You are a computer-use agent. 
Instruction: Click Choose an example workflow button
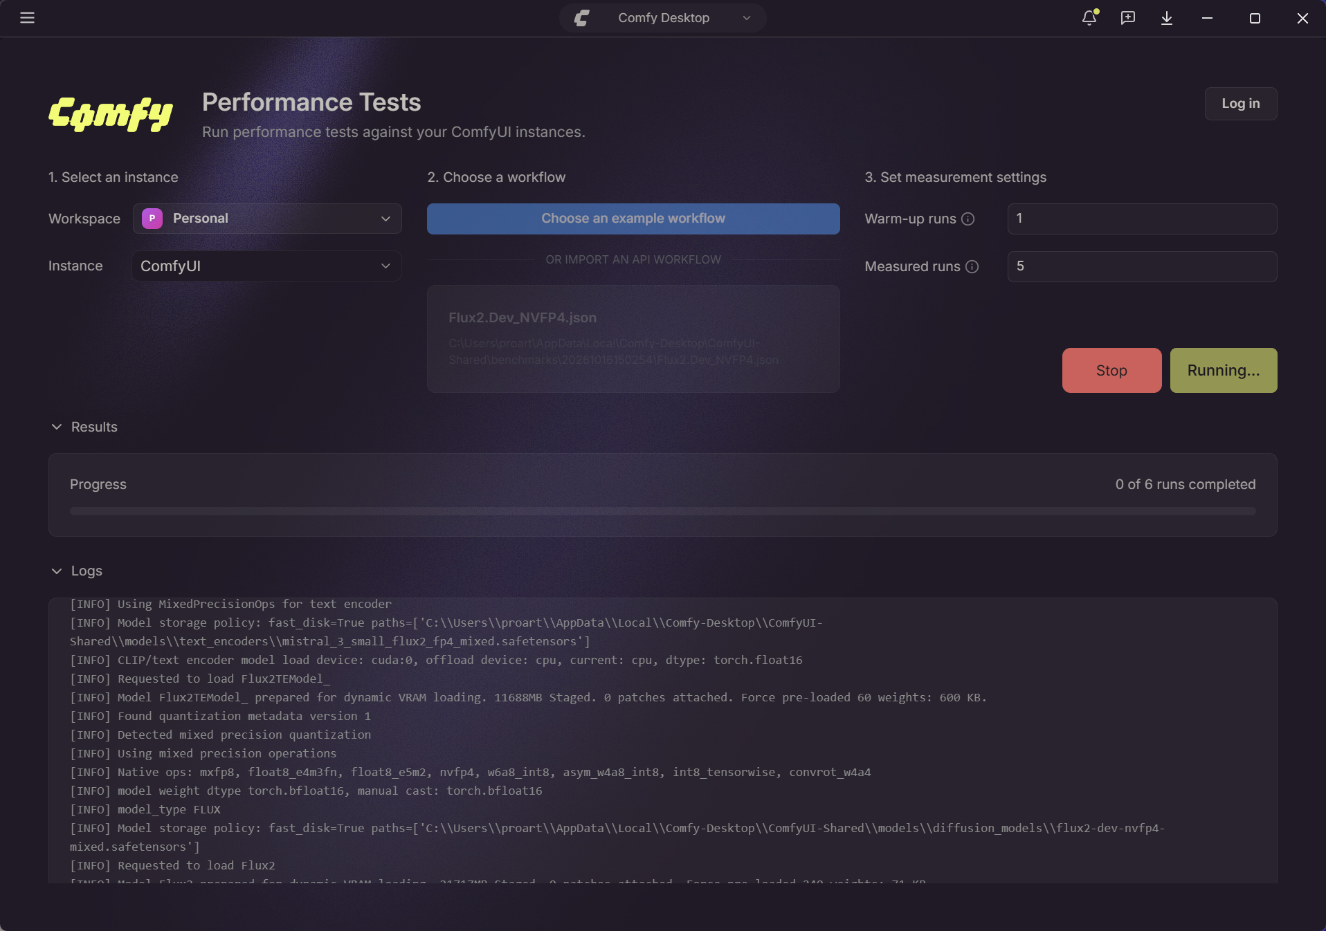tap(633, 219)
